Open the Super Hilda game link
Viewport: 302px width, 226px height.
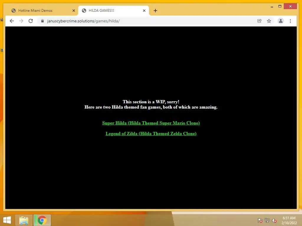tap(151, 123)
